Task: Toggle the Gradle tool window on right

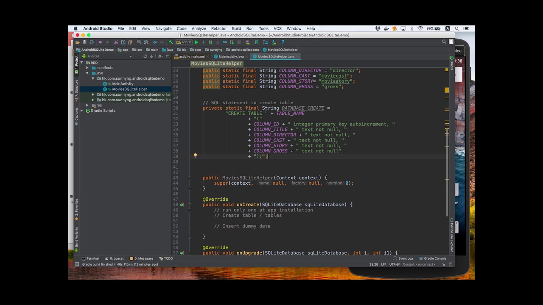Action: [x=452, y=63]
